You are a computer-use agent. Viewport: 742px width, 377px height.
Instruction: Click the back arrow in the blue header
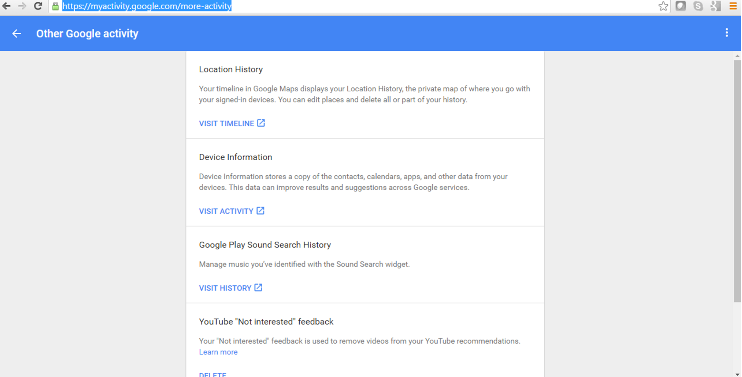click(17, 34)
